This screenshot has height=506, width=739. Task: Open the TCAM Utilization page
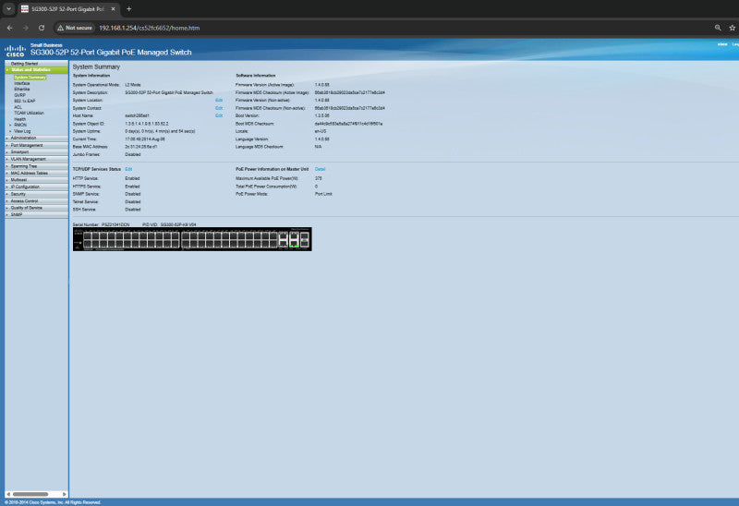(x=30, y=113)
